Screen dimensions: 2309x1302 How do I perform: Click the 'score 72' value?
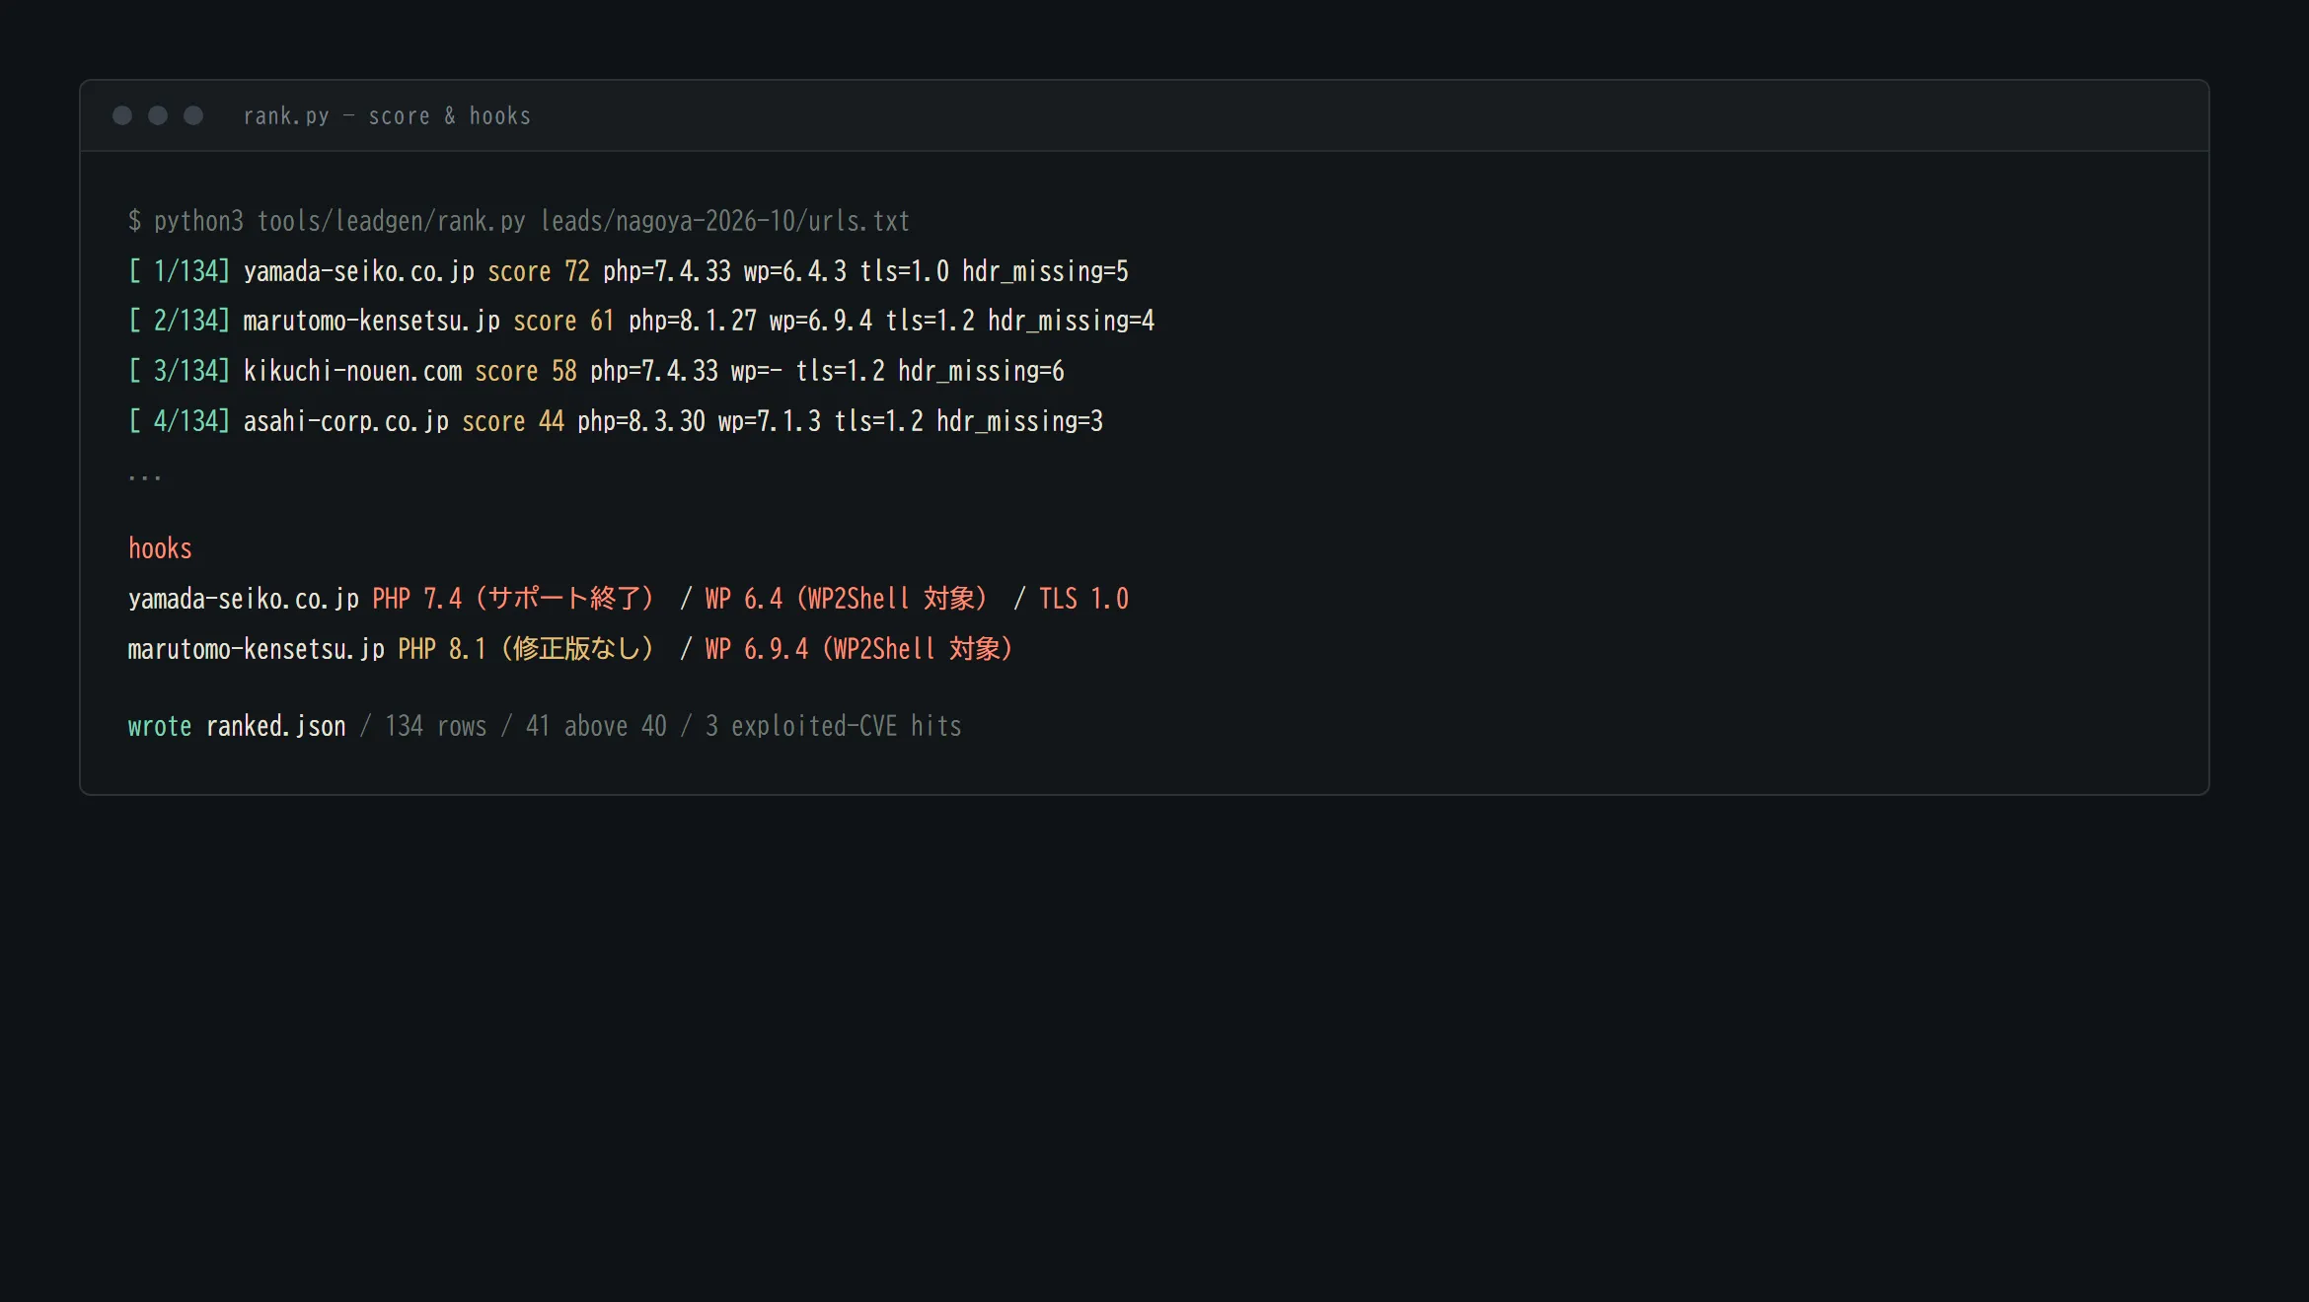tap(539, 271)
